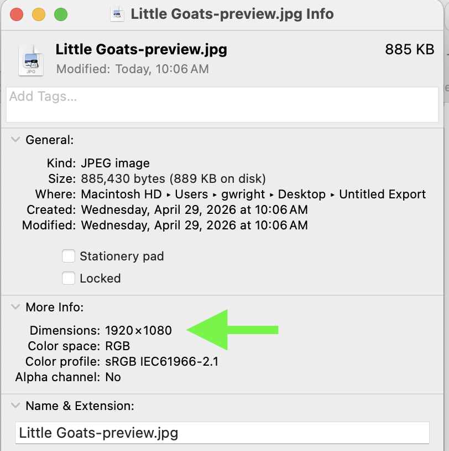This screenshot has height=451, width=449.
Task: Click the green zoom button
Action: point(60,14)
